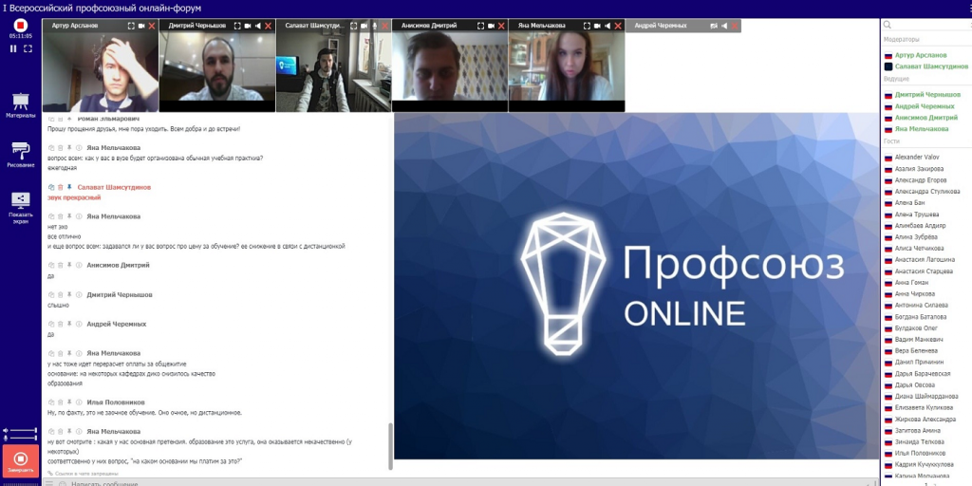Click the red Завершить button

coord(21,461)
